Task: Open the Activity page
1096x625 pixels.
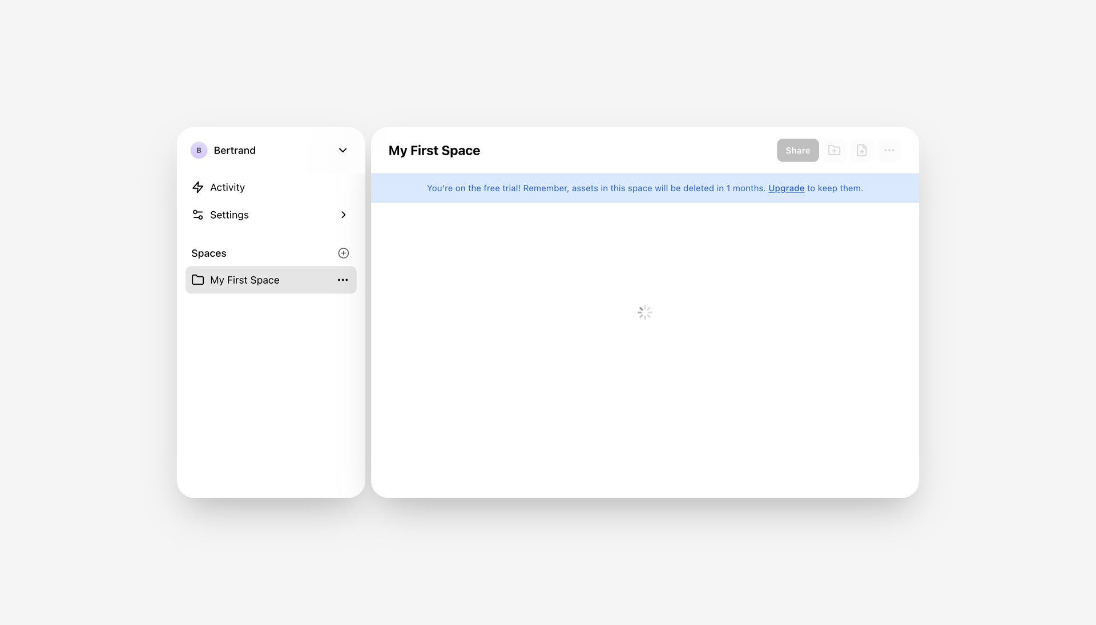Action: 227,187
